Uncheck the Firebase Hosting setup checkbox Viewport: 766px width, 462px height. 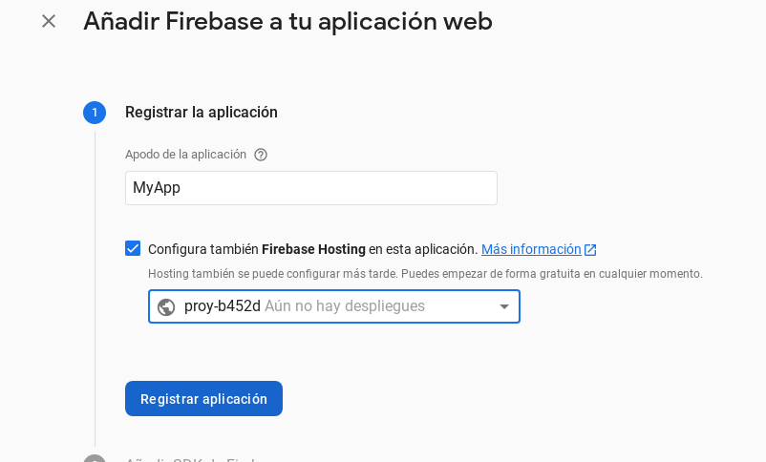[133, 248]
